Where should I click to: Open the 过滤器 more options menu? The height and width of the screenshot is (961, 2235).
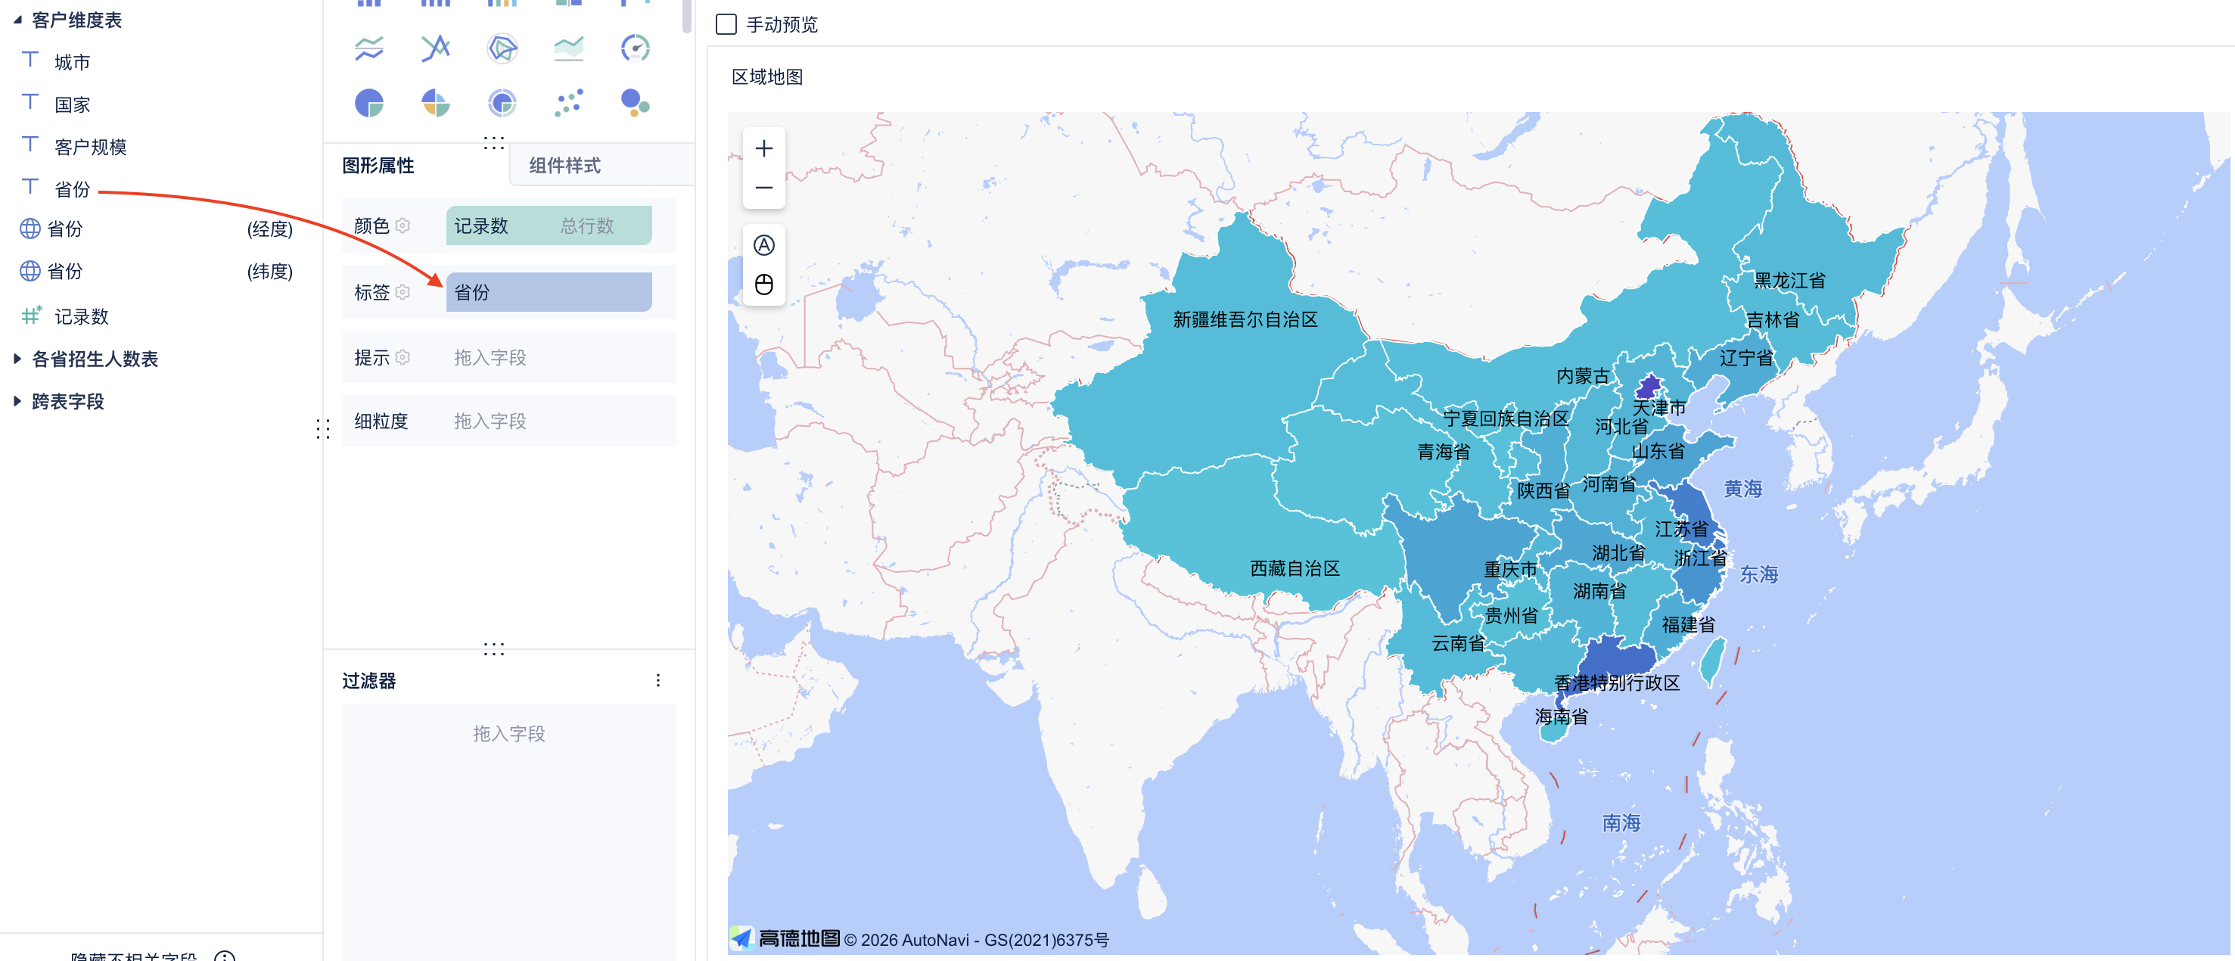click(657, 680)
